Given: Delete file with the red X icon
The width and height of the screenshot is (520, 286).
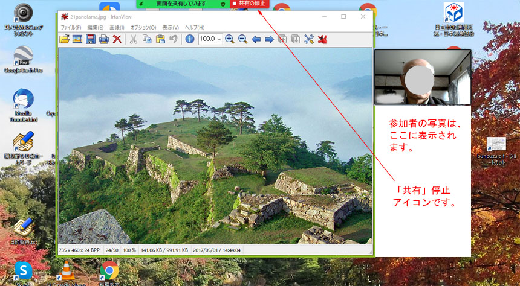Looking at the screenshot, I should [x=117, y=39].
